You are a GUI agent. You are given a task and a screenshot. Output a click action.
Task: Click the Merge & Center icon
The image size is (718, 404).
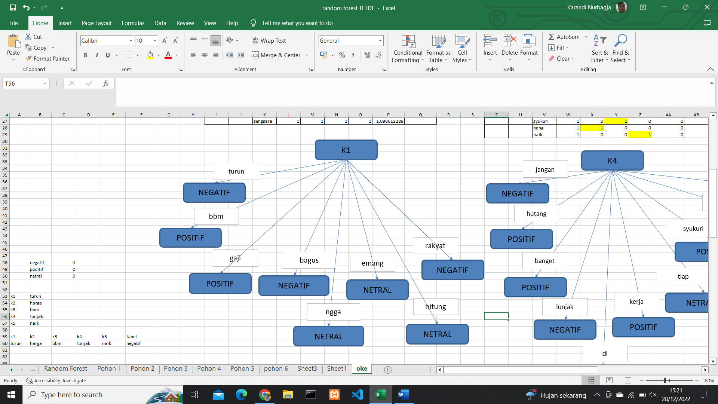coord(255,55)
